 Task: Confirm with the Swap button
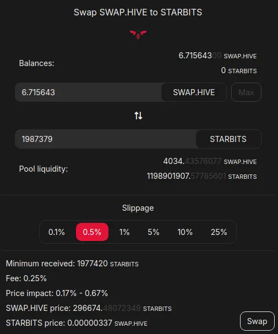pos(257,321)
